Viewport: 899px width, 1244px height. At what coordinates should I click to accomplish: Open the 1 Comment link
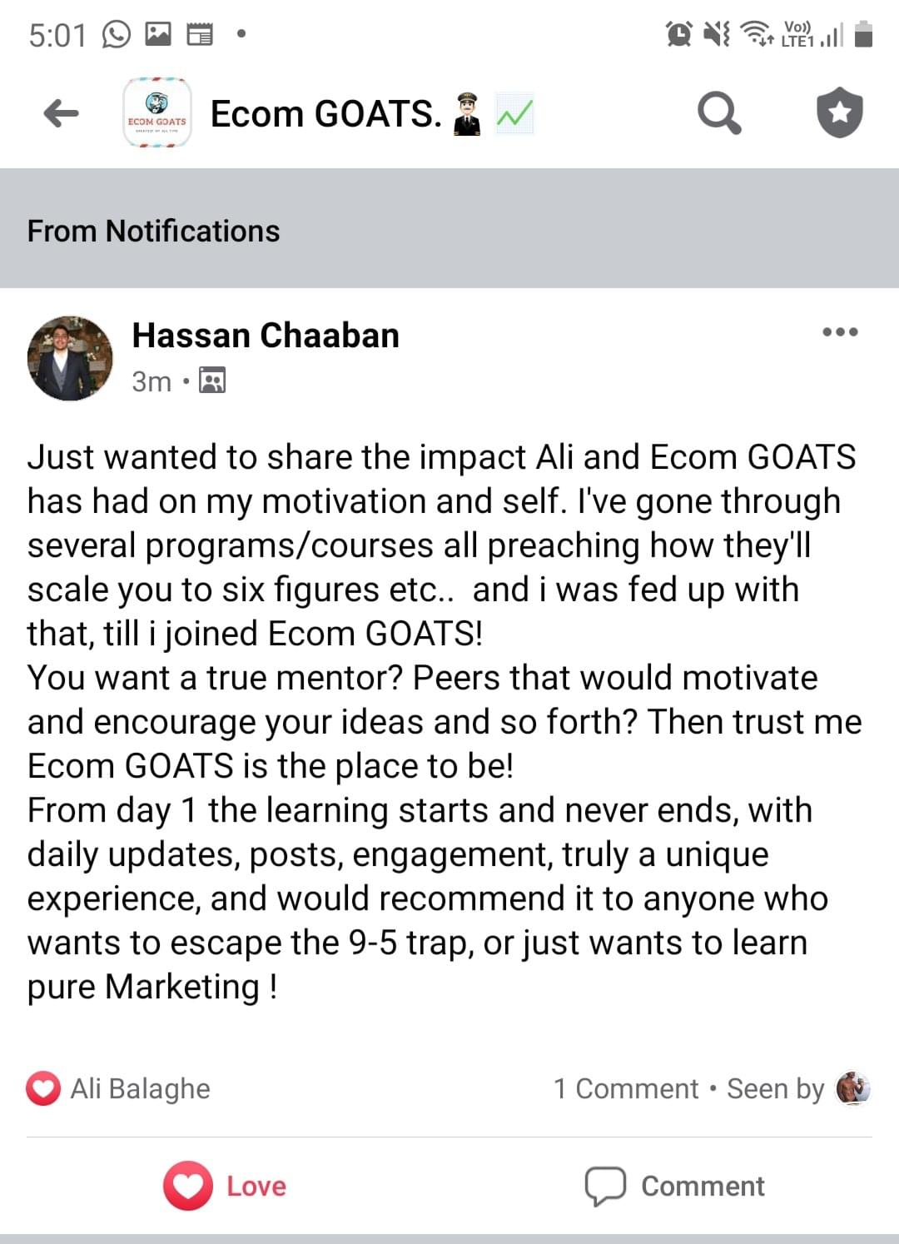626,1088
